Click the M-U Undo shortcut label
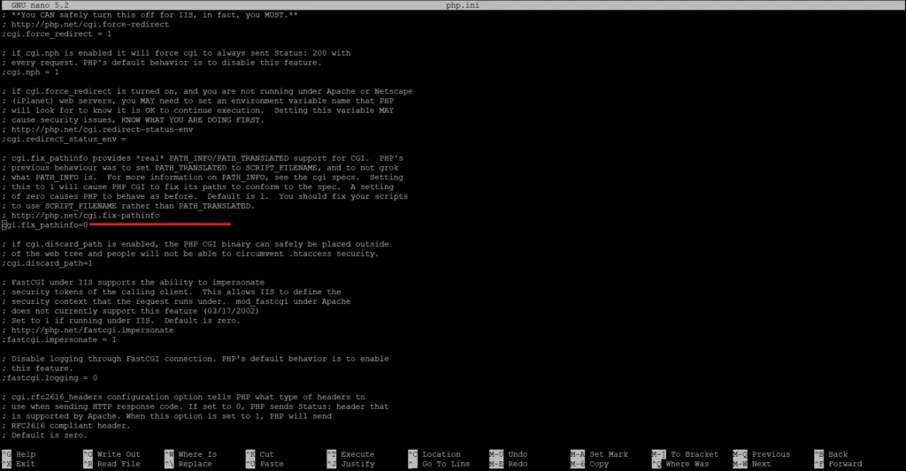The image size is (906, 471). pos(509,454)
